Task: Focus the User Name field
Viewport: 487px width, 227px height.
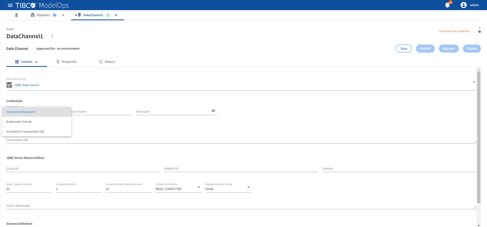Action: [x=102, y=112]
